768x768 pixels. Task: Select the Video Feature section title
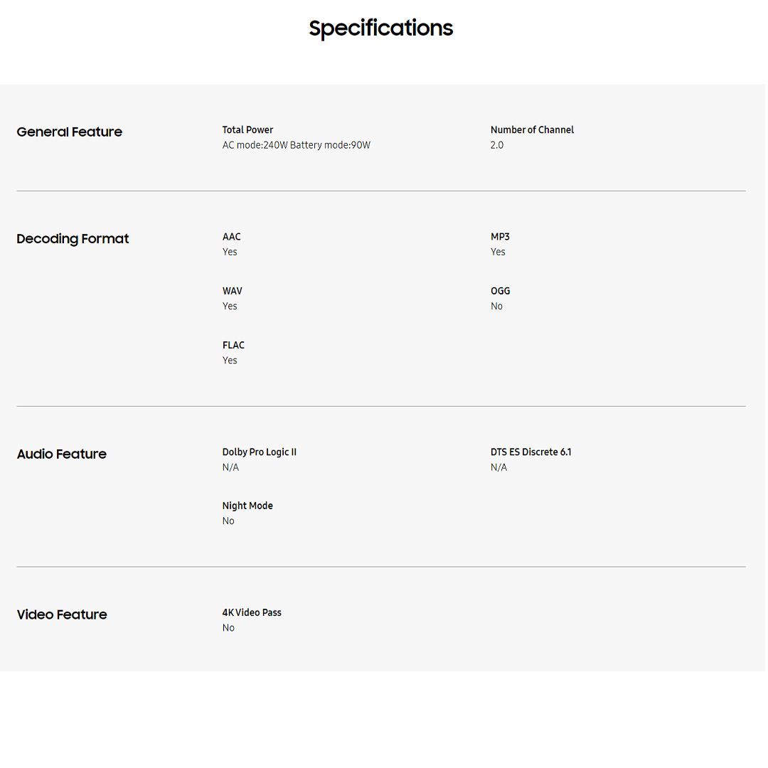pos(62,615)
